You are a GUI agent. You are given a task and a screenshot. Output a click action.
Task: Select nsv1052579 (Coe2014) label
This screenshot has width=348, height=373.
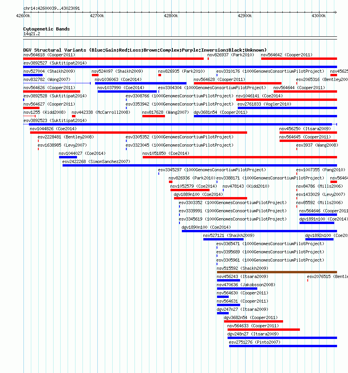pyautogui.click(x=194, y=186)
